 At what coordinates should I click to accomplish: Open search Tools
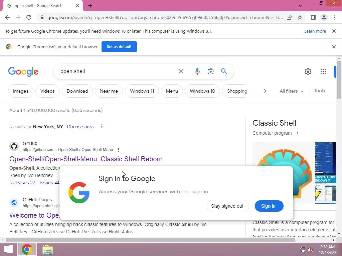click(319, 91)
